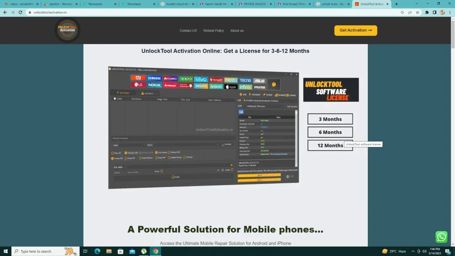
Task: View site info via the lock icon
Action: click(29, 13)
